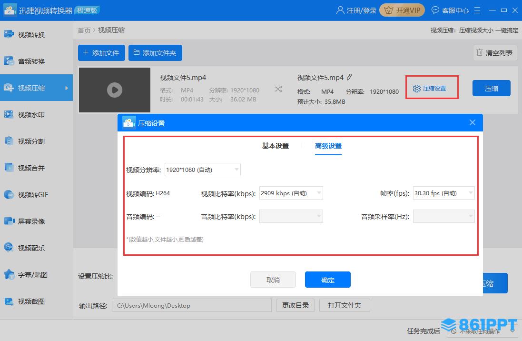Click the output path field
522x341 pixels.
(192, 305)
